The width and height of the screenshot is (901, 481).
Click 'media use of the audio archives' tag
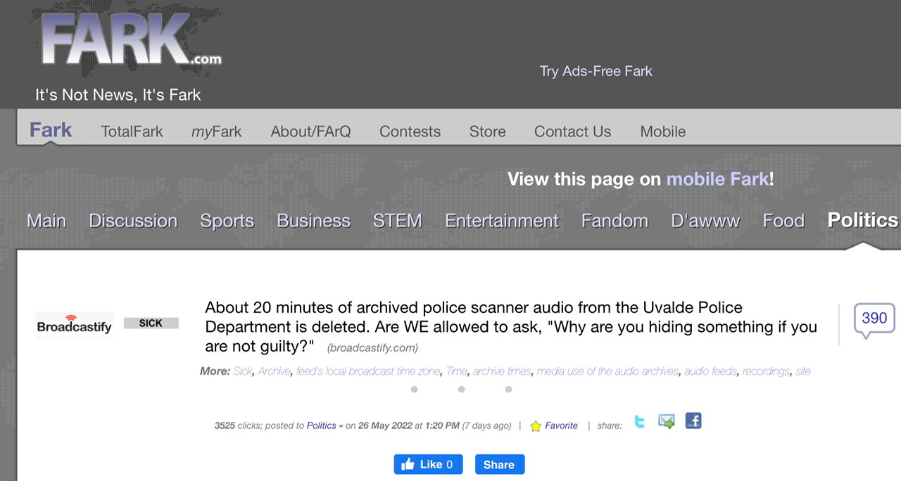607,371
